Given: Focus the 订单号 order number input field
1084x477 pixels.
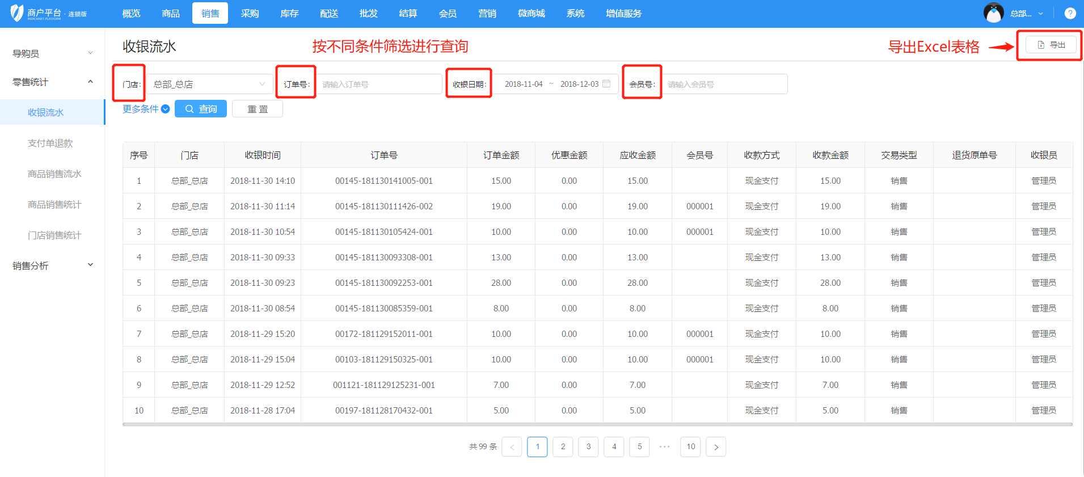Looking at the screenshot, I should tap(379, 84).
